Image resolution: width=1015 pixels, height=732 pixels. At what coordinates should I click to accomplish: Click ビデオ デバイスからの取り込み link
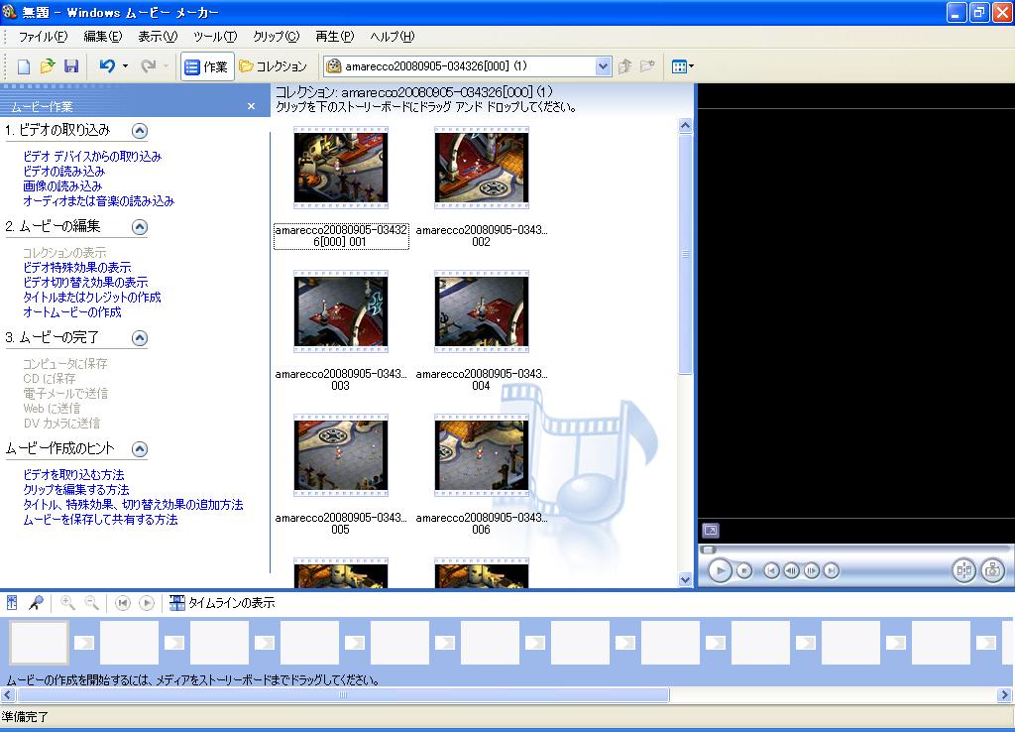pyautogui.click(x=92, y=156)
